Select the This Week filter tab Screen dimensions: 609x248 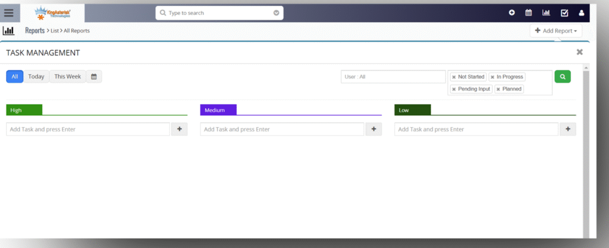(68, 77)
